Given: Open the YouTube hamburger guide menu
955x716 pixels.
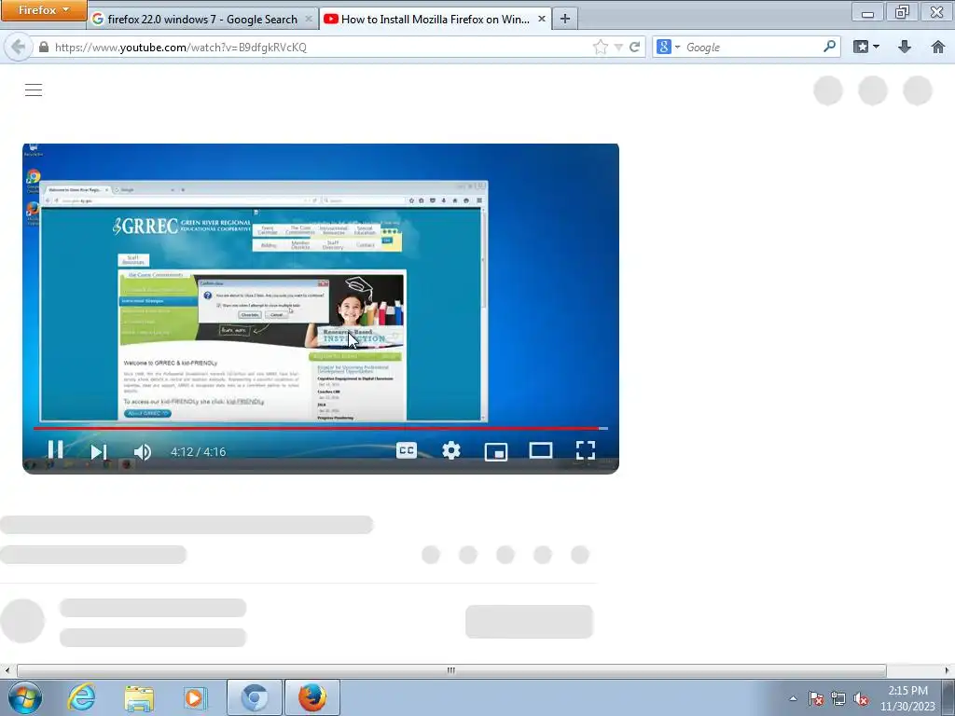Looking at the screenshot, I should [x=34, y=90].
